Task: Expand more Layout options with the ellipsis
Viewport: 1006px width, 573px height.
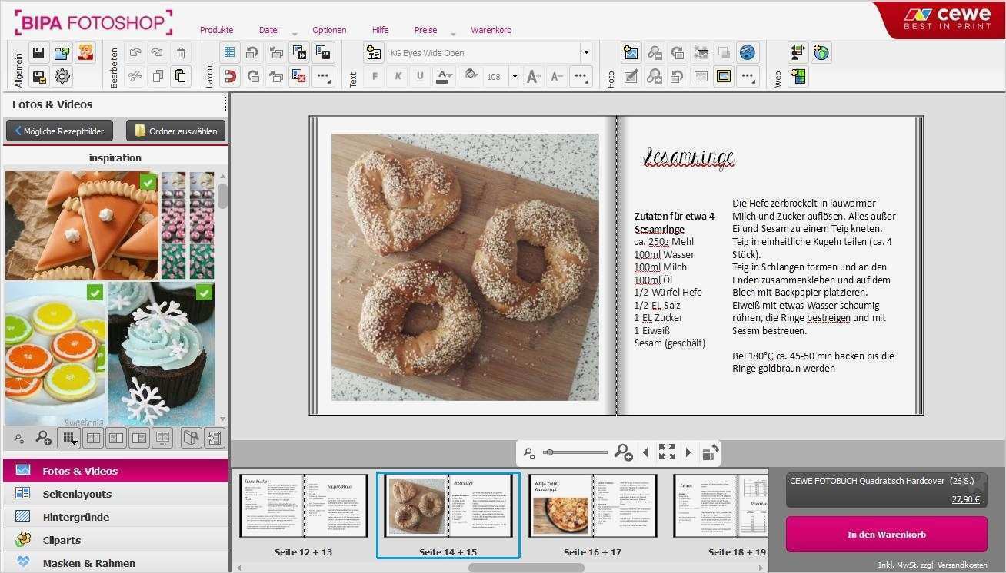Action: coord(323,76)
